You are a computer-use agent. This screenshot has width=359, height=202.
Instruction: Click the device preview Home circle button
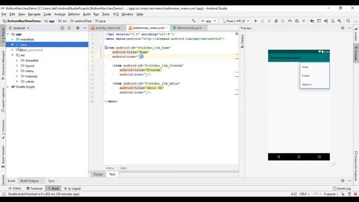pos(299,157)
